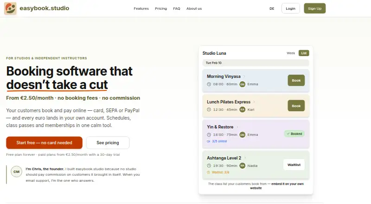Image resolution: width=371 pixels, height=204 pixels.
Task: Click the CM founder avatar
Action: (16, 172)
